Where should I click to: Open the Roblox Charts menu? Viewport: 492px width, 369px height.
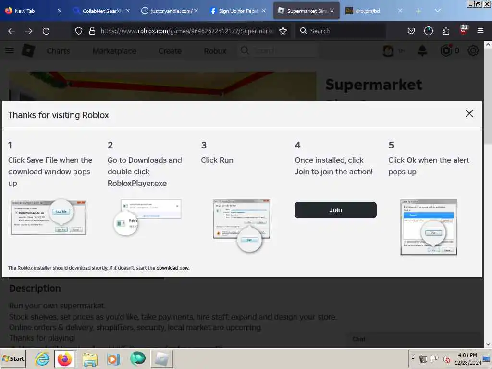click(x=58, y=51)
